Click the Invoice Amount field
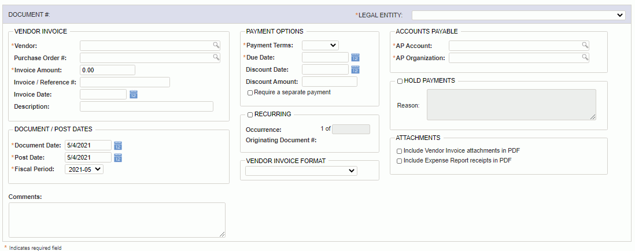The image size is (635, 251). 108,70
